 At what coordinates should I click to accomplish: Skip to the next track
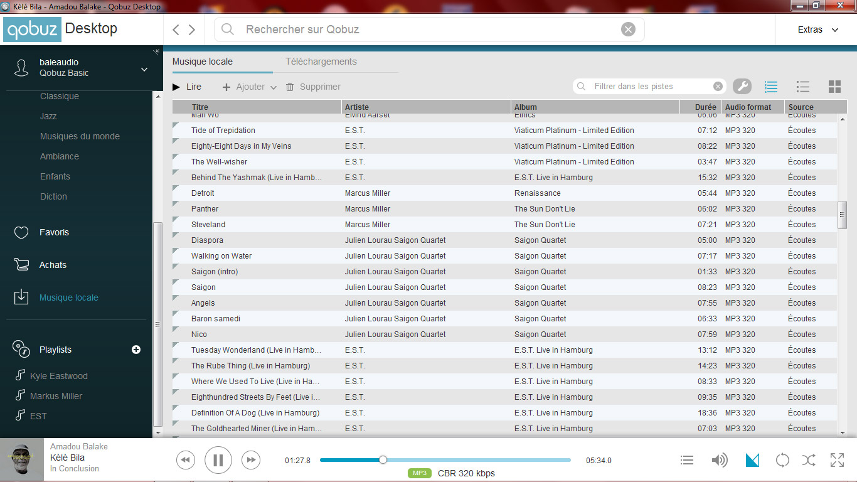[x=251, y=460]
